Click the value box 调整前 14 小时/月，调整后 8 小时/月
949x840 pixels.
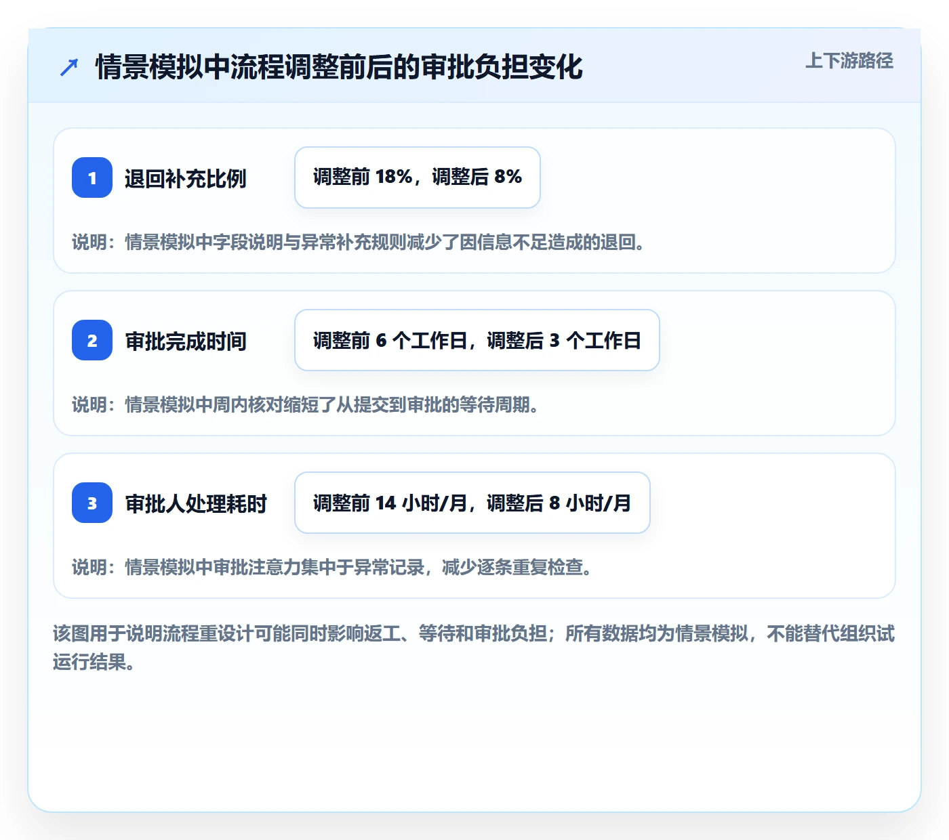[x=472, y=503]
